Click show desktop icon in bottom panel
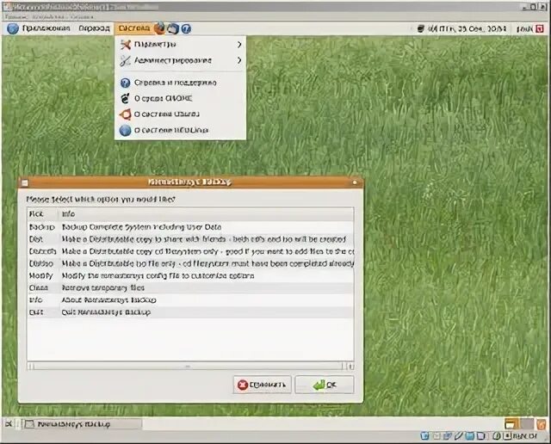Image resolution: width=551 pixels, height=444 pixels. (9, 424)
